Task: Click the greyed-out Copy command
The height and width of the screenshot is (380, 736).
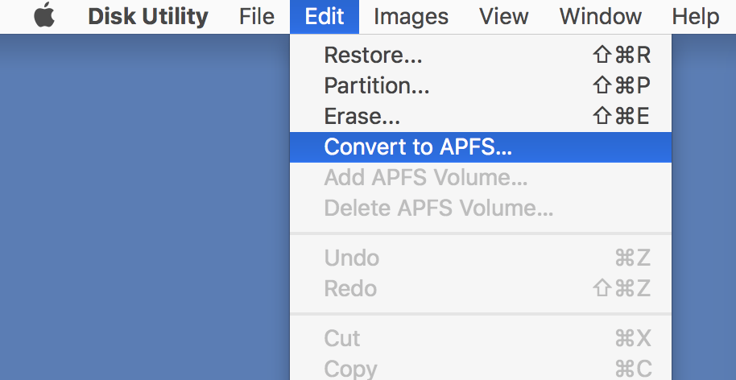Action: point(481,367)
